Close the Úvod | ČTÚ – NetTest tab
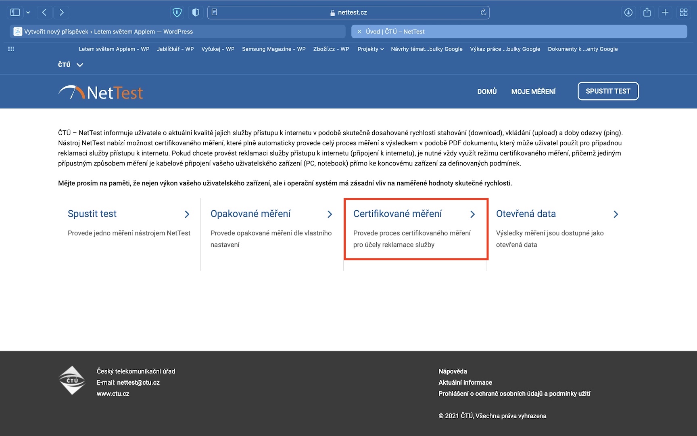Screen dimensions: 697x436 (359, 31)
